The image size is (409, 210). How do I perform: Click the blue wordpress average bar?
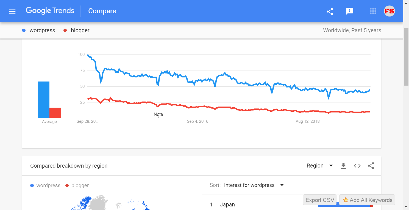43,100
